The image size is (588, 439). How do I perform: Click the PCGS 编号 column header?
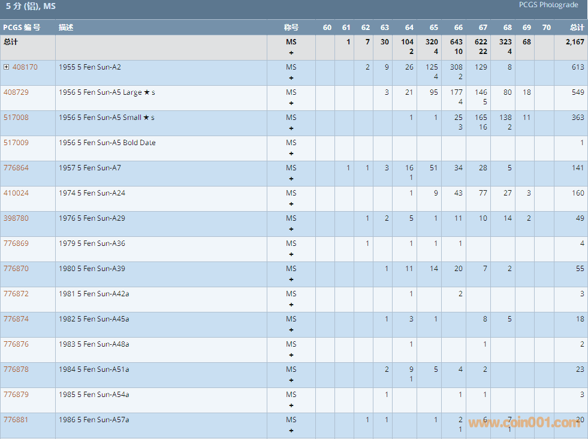coord(22,28)
